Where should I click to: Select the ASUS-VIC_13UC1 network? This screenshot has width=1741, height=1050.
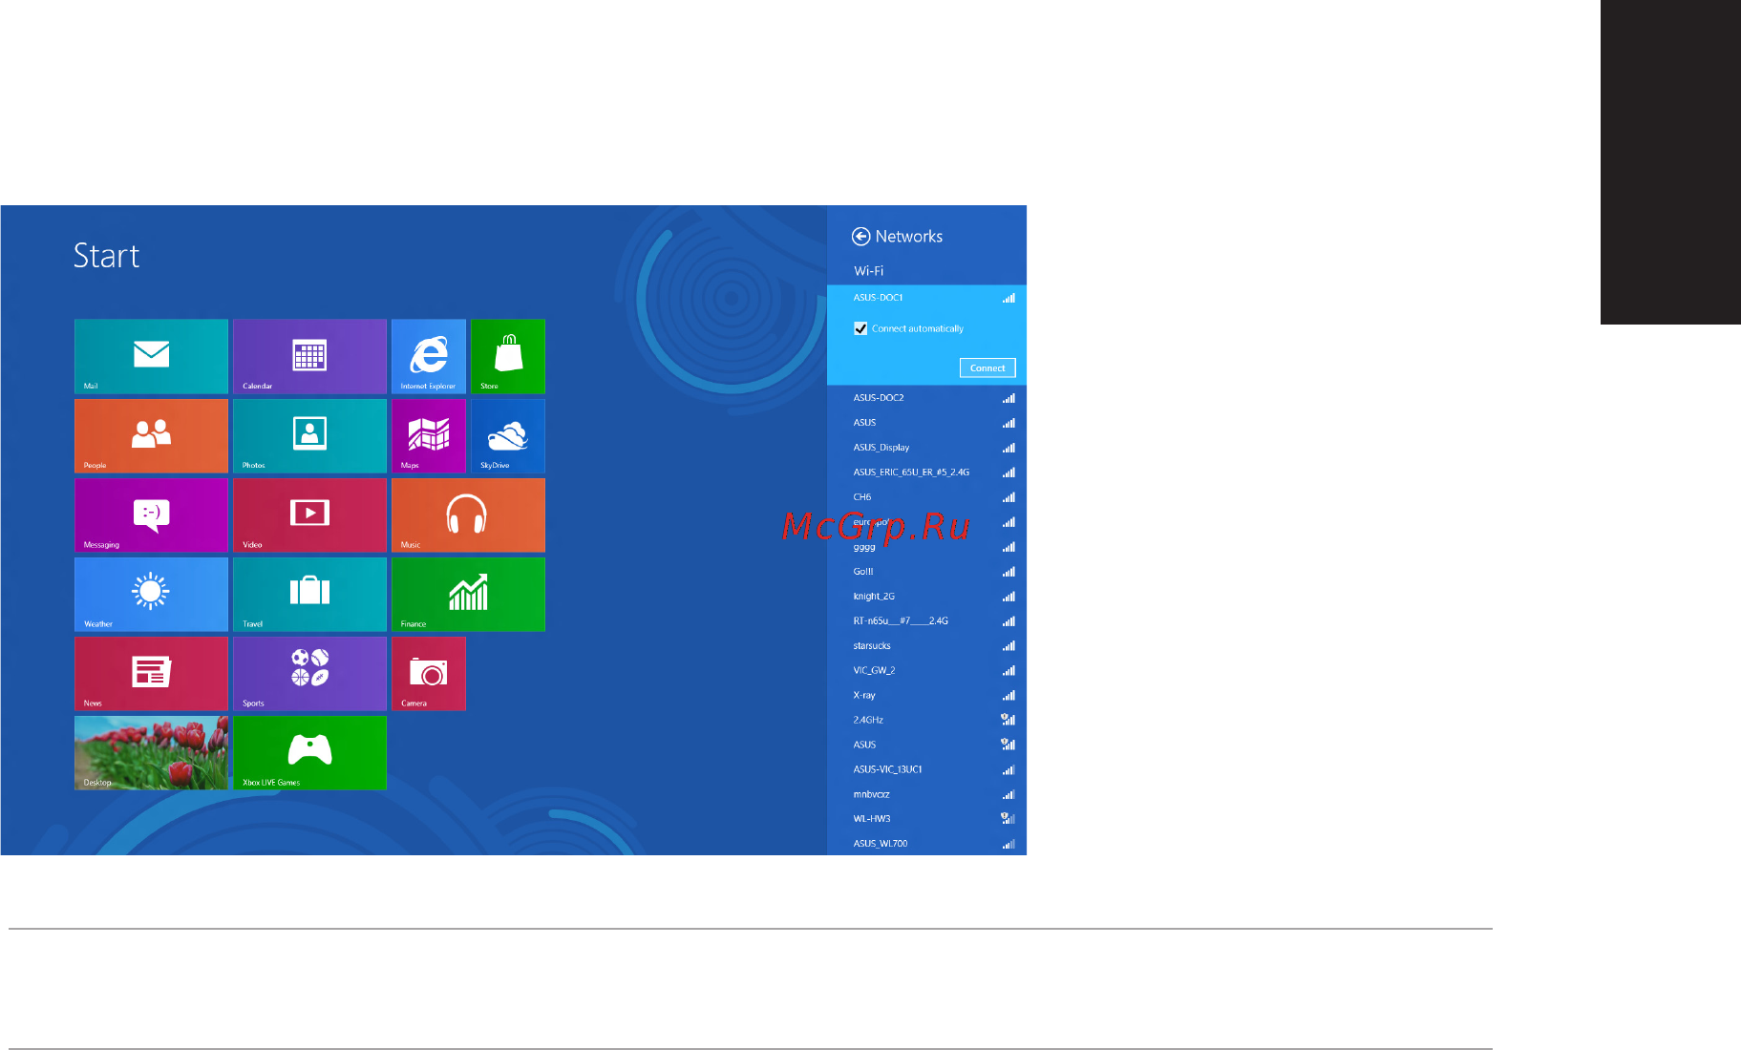(926, 769)
